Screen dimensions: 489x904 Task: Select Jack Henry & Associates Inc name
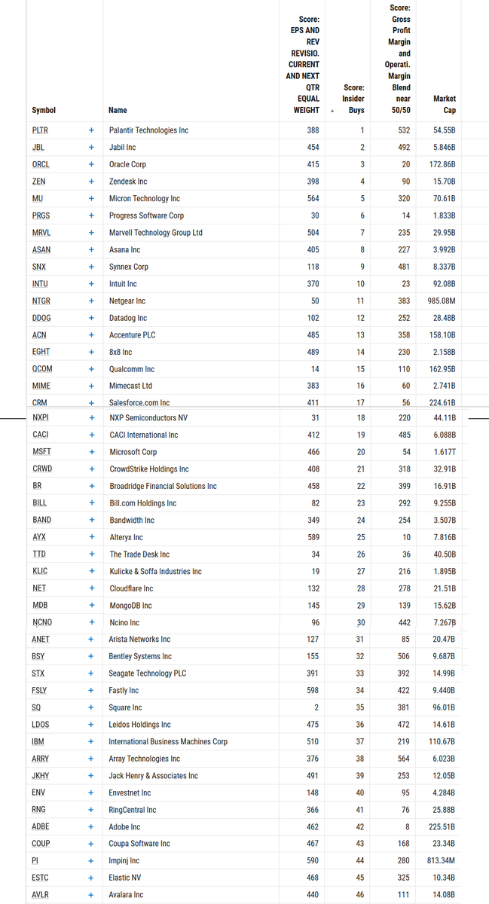tap(154, 776)
